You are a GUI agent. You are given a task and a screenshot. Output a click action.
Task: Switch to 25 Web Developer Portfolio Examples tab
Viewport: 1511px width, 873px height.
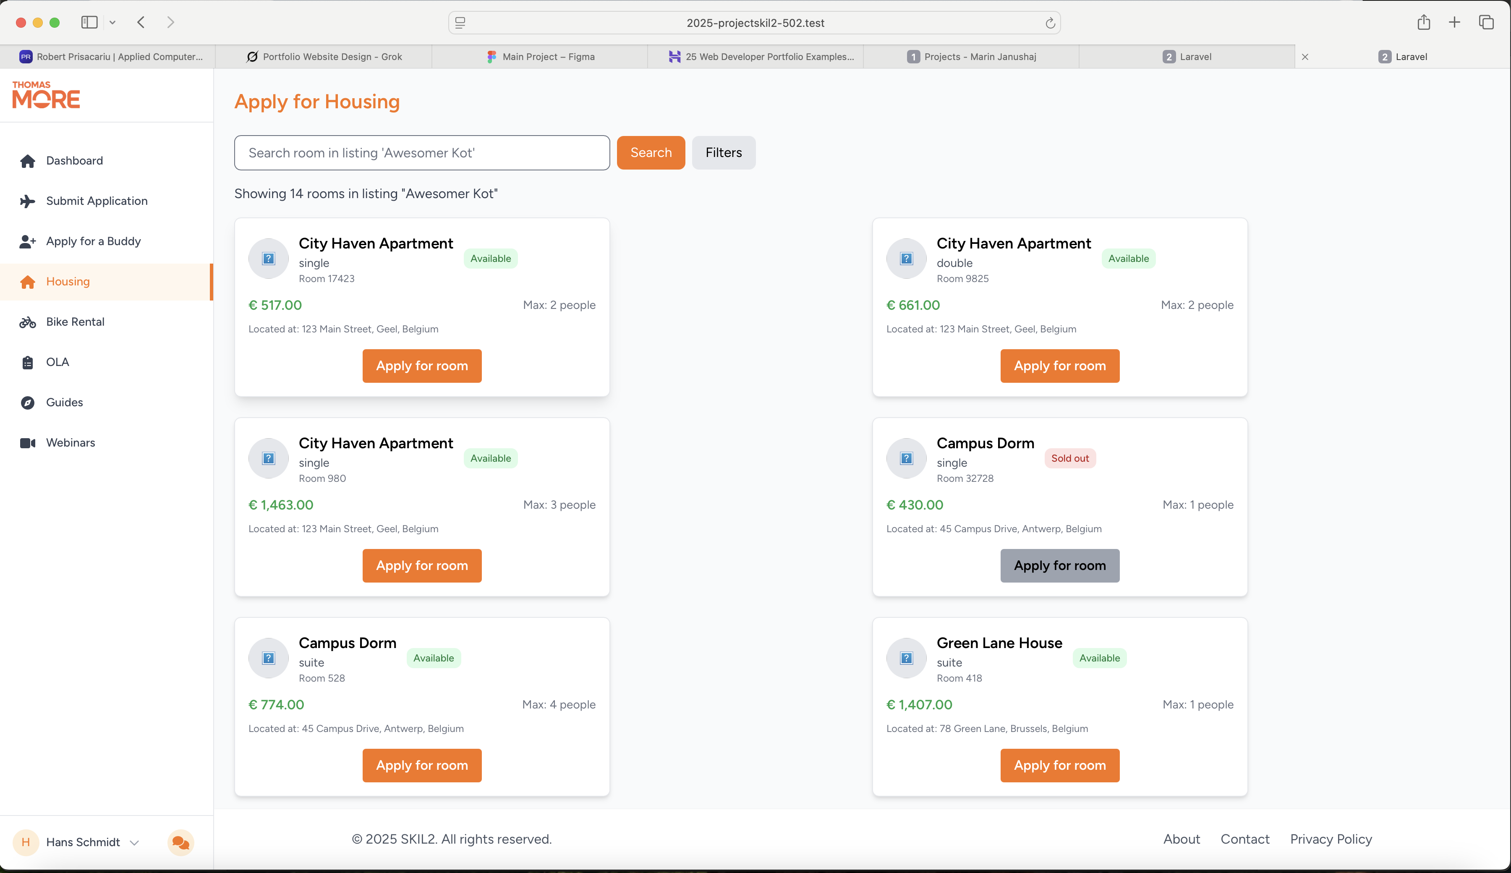coord(755,56)
